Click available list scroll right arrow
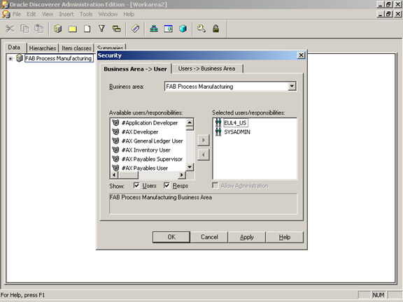 tap(182, 175)
